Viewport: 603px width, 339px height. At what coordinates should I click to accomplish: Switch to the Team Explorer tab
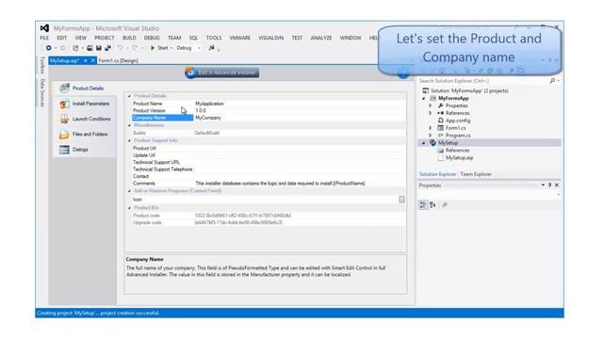pyautogui.click(x=476, y=174)
